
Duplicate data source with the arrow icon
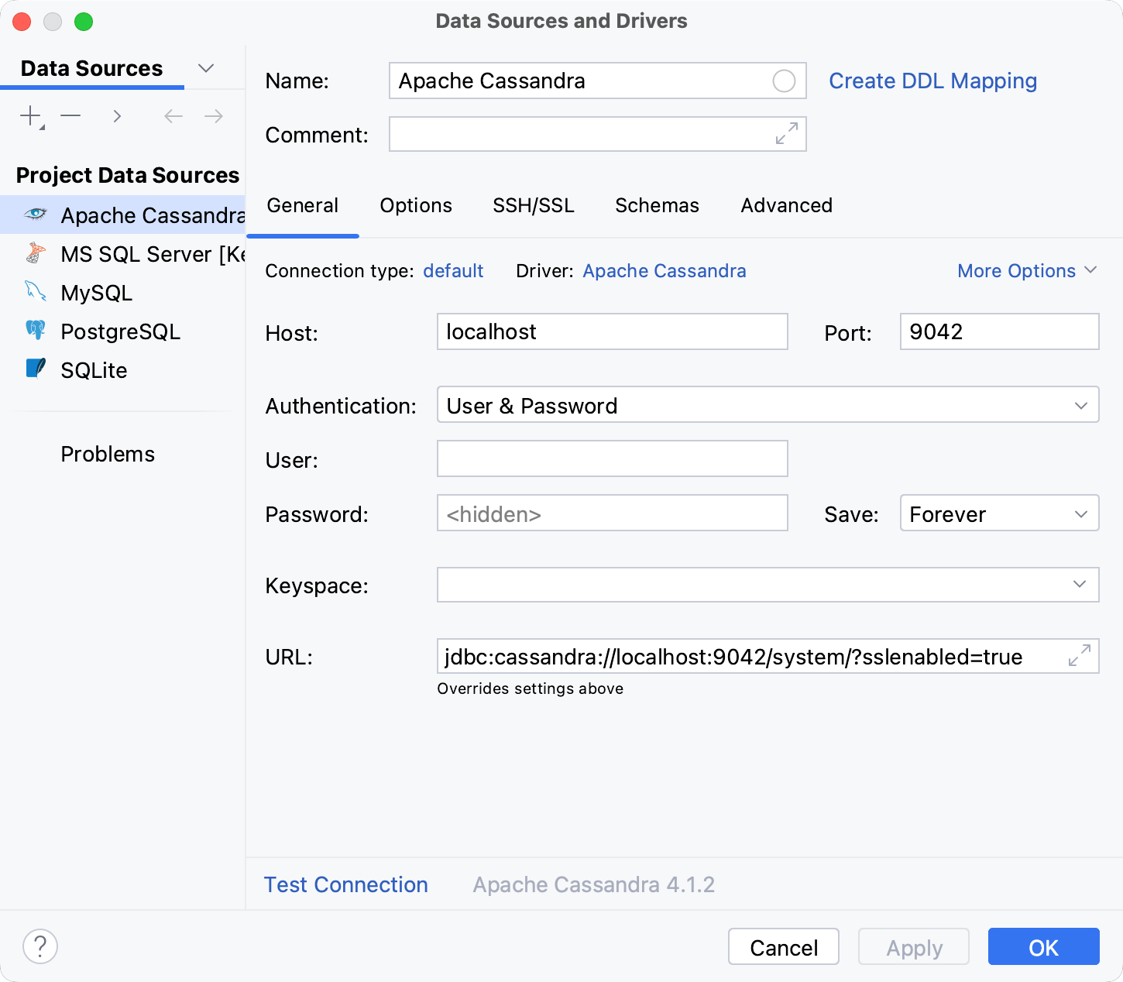click(117, 115)
